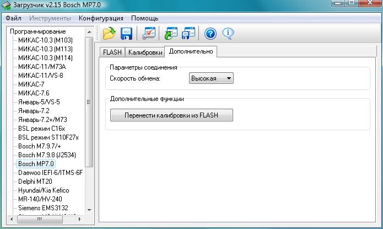Select Hyundai/Kia Kefico in tree

[x=44, y=190]
